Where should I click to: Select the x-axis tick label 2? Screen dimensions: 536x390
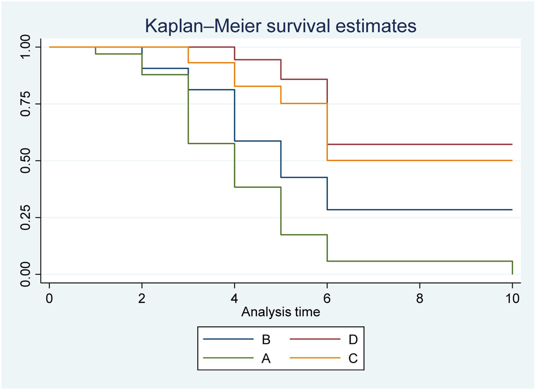click(142, 298)
